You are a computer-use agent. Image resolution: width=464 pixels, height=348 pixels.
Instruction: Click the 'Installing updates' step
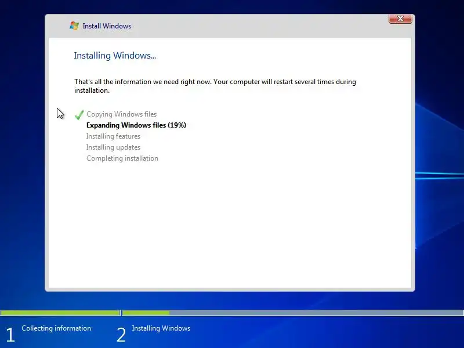click(113, 147)
